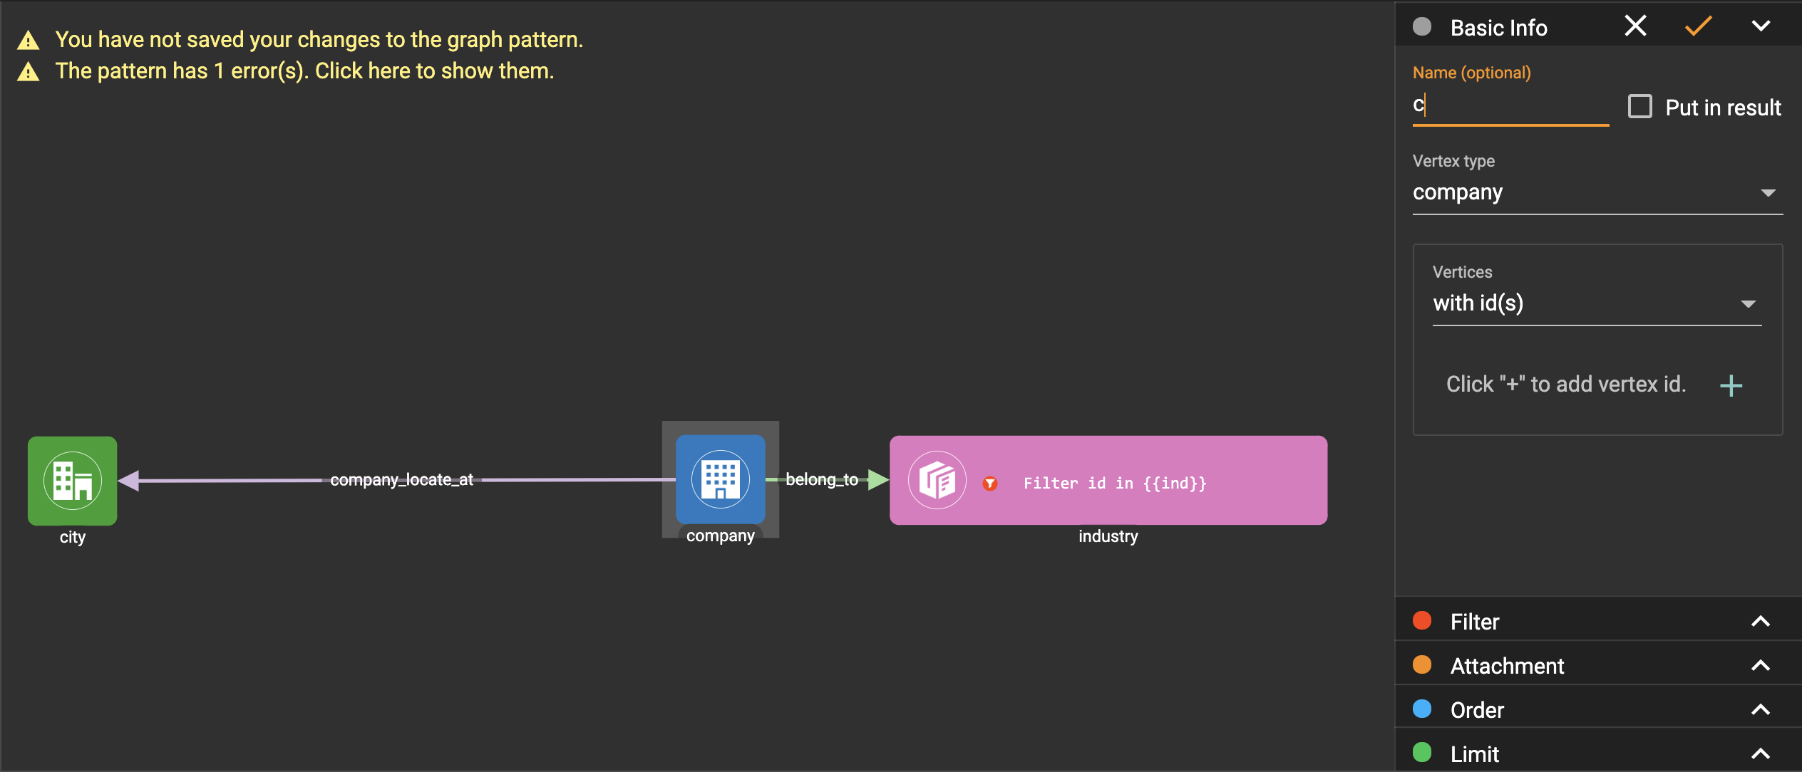Enable the Put in result checkbox
This screenshot has width=1802, height=772.
coord(1640,107)
